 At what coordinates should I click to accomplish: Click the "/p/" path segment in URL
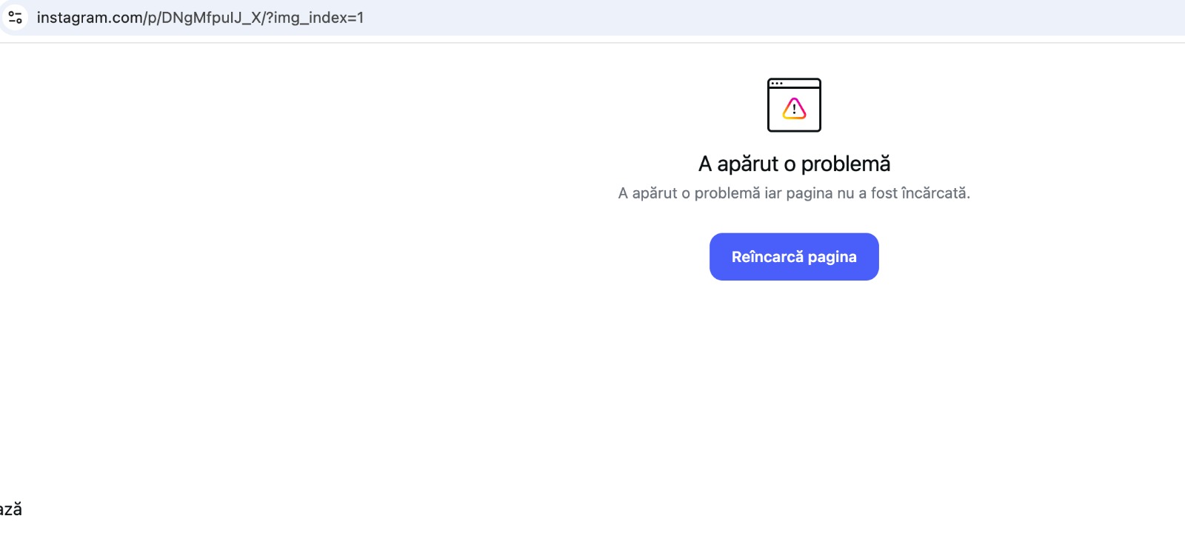(x=154, y=18)
